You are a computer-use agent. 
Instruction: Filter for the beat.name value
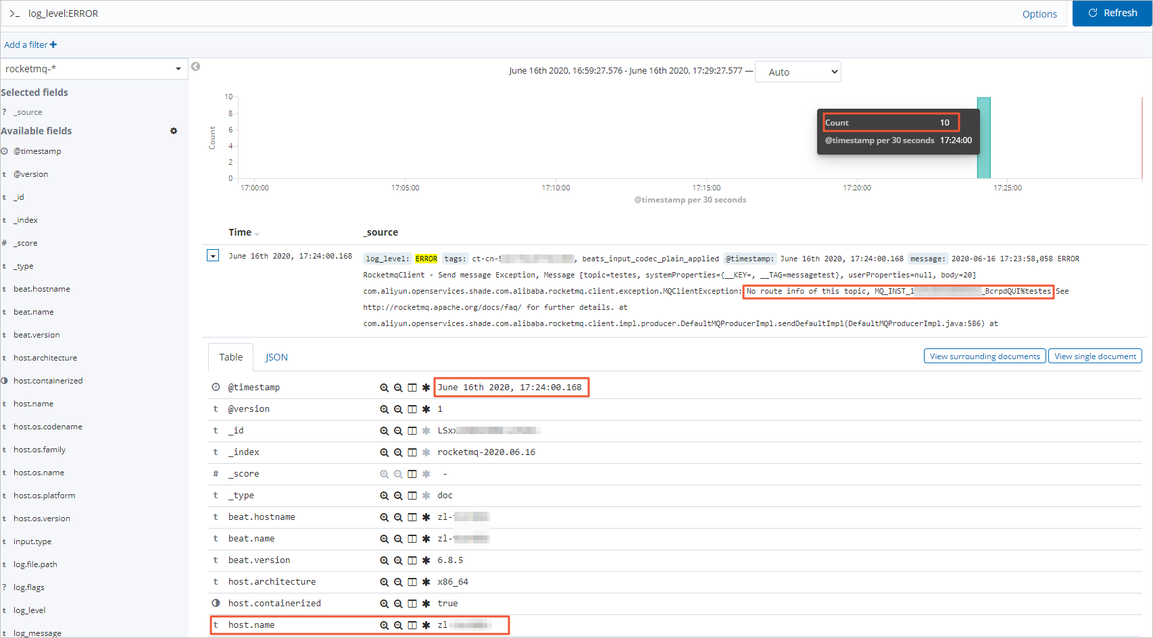(x=384, y=539)
